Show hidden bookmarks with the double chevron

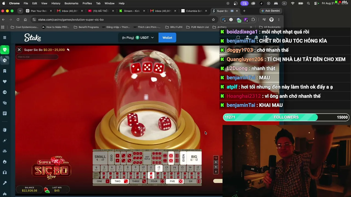(x=251, y=27)
